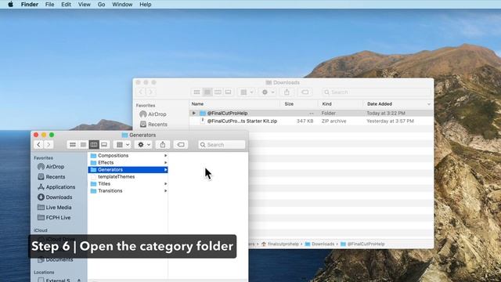Sort Downloads list by Size column

[299, 104]
